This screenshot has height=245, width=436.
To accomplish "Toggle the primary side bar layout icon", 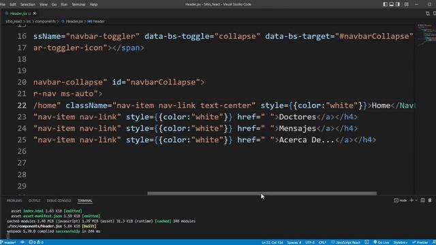I will (385, 4).
